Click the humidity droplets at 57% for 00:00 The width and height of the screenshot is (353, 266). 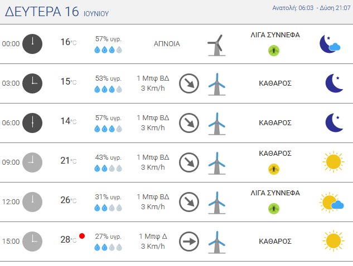tap(108, 50)
